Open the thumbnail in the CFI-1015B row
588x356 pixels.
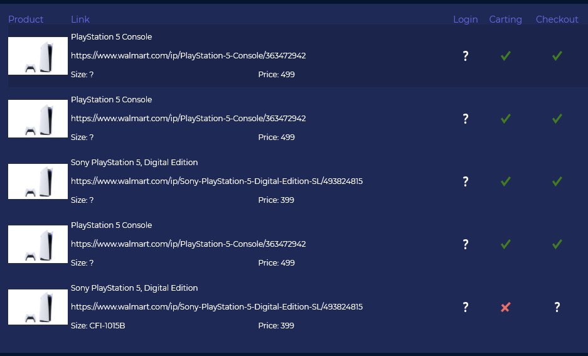click(38, 307)
